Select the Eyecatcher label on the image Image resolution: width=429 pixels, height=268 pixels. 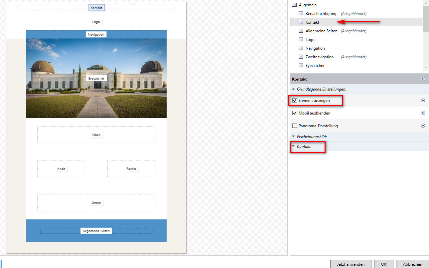click(96, 79)
